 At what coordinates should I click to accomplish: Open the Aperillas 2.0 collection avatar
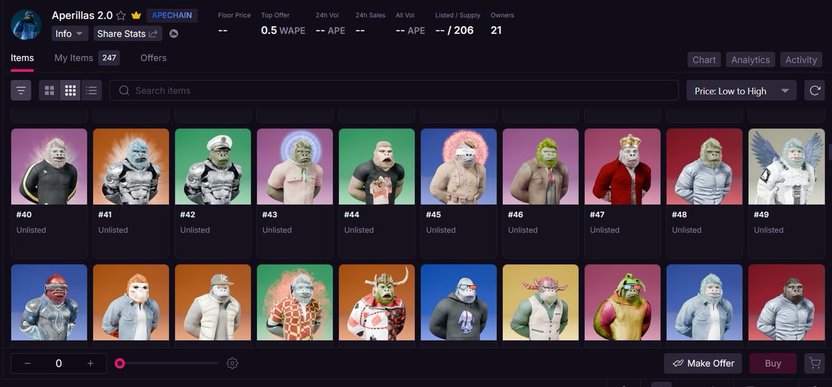pyautogui.click(x=26, y=25)
